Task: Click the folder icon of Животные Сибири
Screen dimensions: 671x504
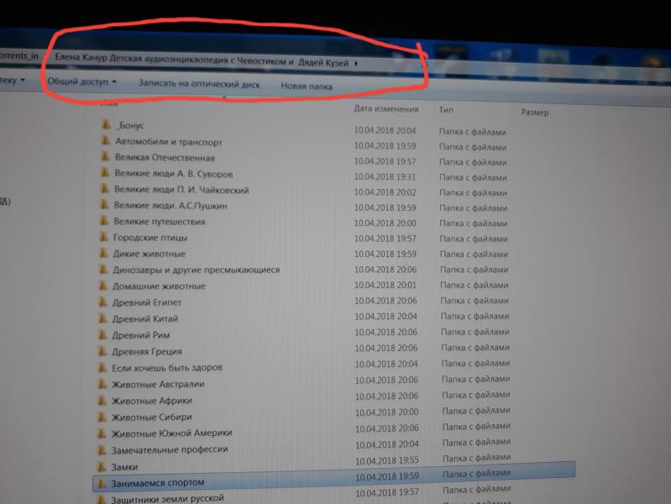Action: click(x=102, y=417)
